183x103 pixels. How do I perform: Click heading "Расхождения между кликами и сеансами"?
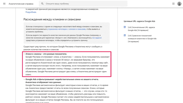tap(52, 19)
